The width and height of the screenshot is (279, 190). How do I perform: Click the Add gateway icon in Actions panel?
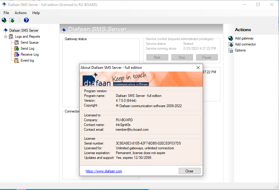231,38
